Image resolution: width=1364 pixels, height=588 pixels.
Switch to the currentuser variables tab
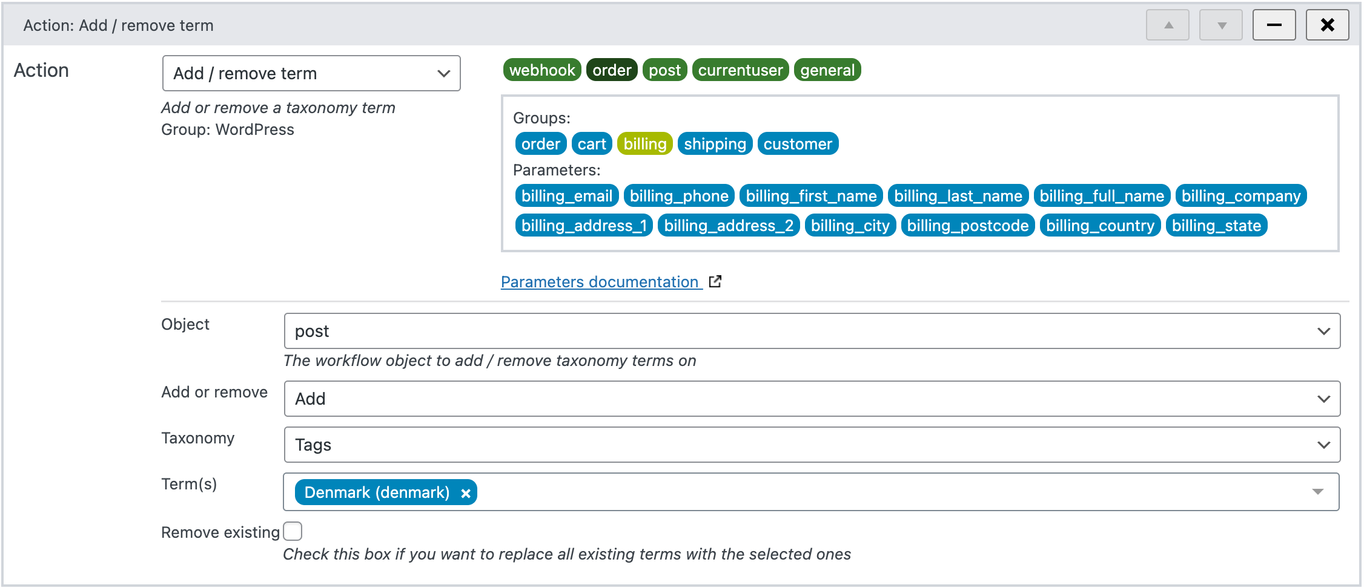coord(740,70)
